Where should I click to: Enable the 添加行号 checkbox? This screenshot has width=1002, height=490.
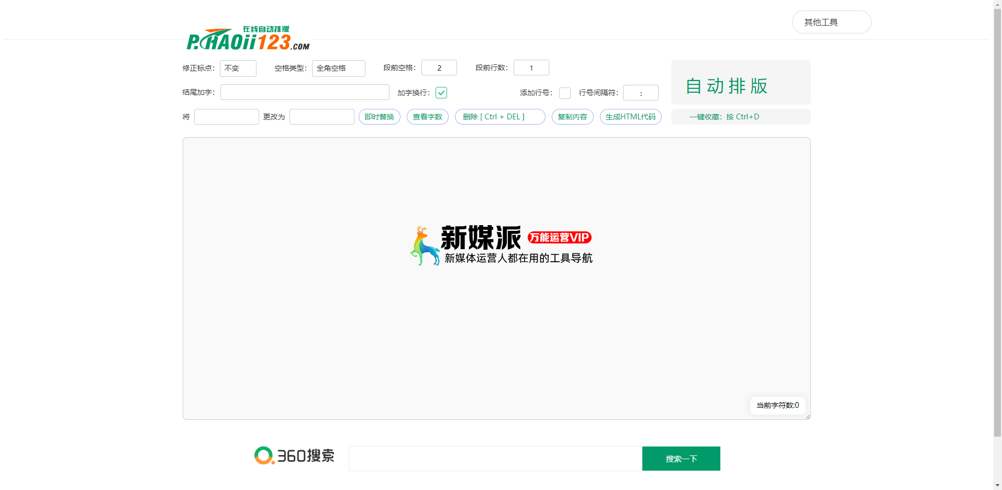coord(565,93)
